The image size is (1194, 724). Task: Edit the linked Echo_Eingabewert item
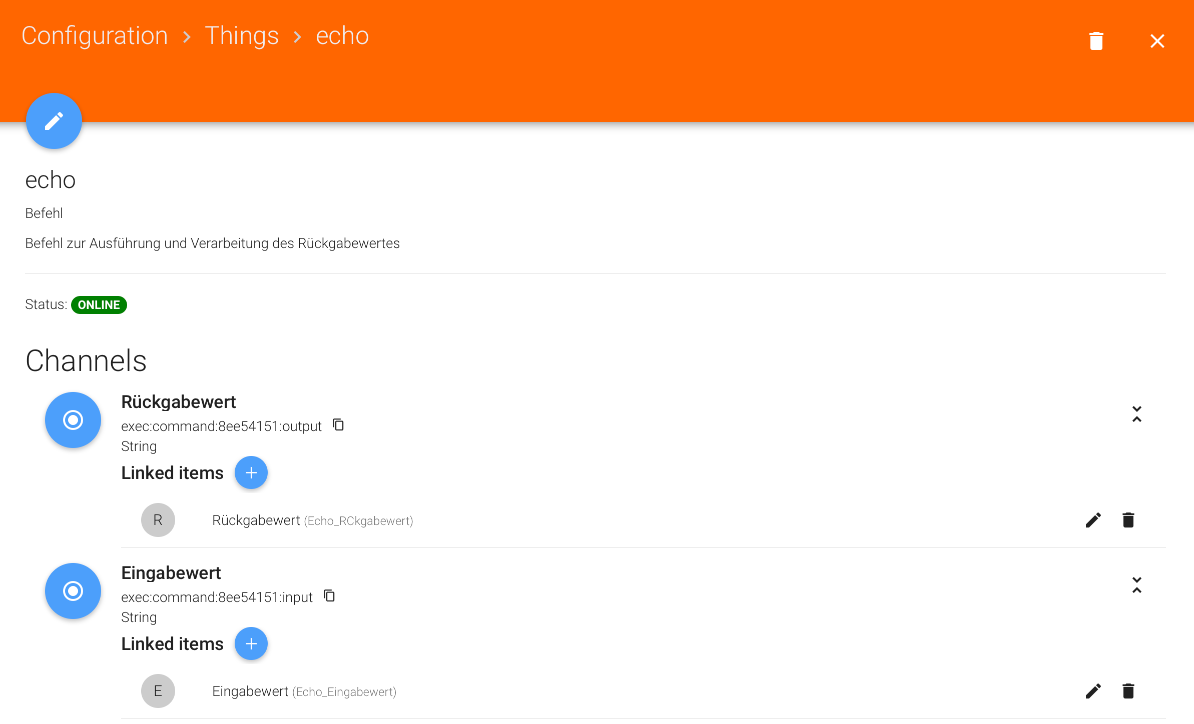[1093, 691]
